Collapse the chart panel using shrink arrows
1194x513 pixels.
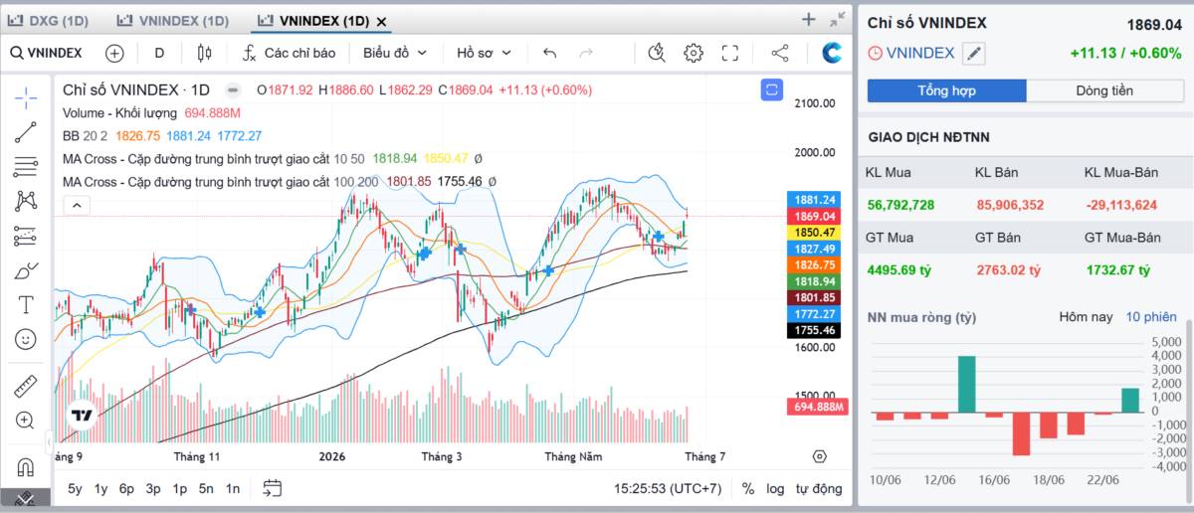tap(838, 19)
